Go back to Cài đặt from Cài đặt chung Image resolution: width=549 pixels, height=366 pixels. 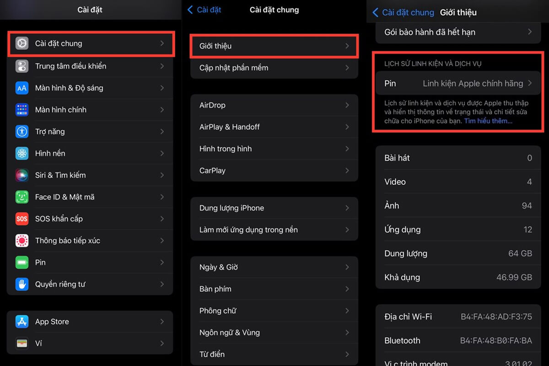click(203, 10)
